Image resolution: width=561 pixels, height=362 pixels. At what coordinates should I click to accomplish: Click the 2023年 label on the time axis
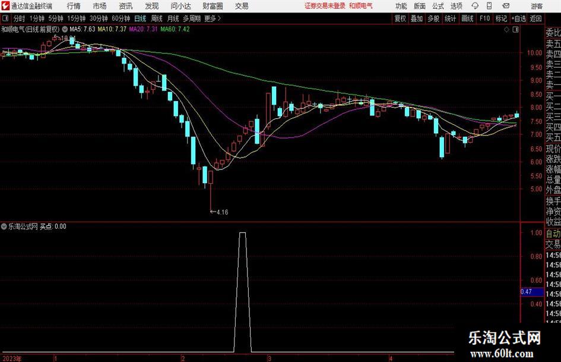tap(12, 358)
